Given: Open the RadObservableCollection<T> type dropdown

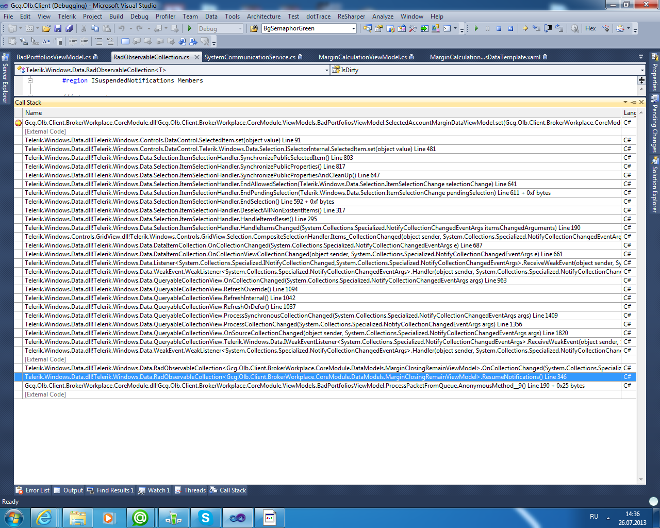Looking at the screenshot, I should tap(327, 70).
